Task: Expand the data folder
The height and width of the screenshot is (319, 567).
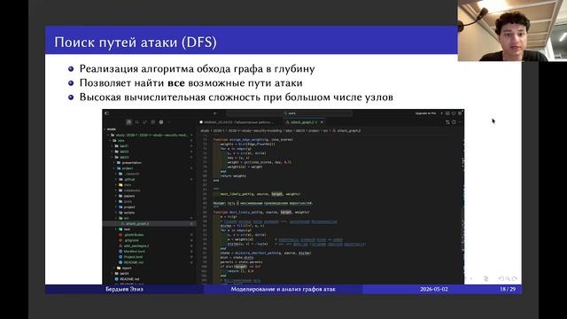Action: click(116, 185)
